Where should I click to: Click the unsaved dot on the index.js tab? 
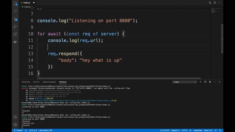click(x=34, y=3)
